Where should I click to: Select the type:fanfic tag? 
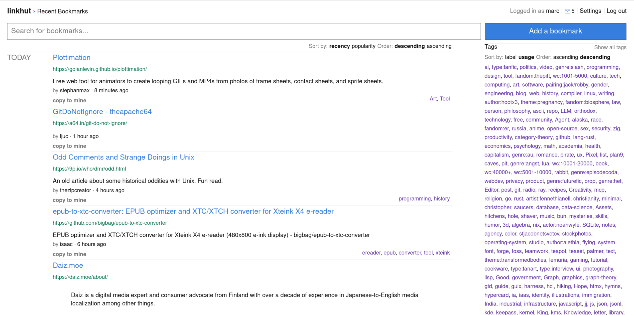tap(504, 67)
